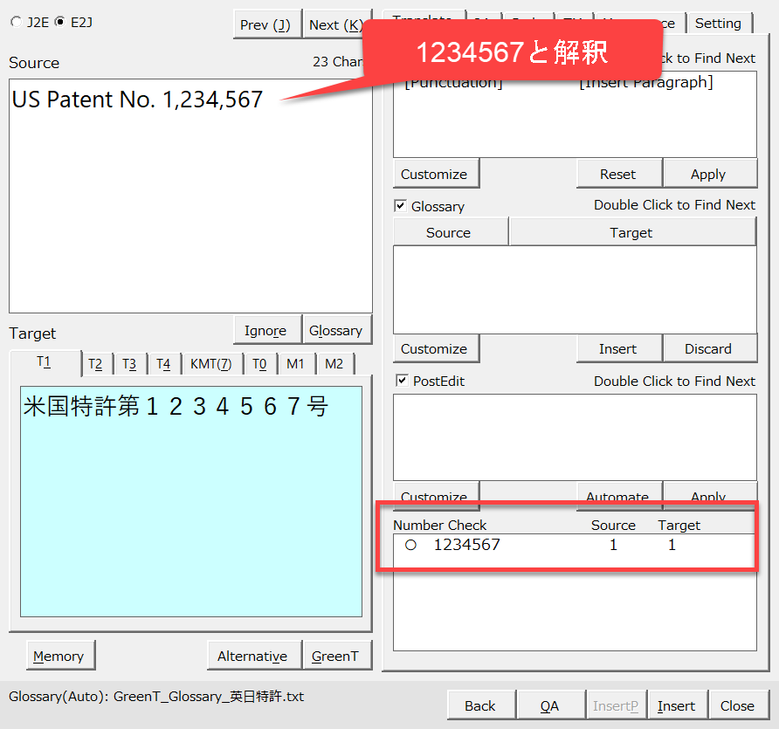Image resolution: width=779 pixels, height=729 pixels.
Task: Go to next segment with Next (K)
Action: 335,24
